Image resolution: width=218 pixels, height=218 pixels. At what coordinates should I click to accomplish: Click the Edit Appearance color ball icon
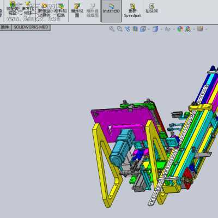point(180,29)
